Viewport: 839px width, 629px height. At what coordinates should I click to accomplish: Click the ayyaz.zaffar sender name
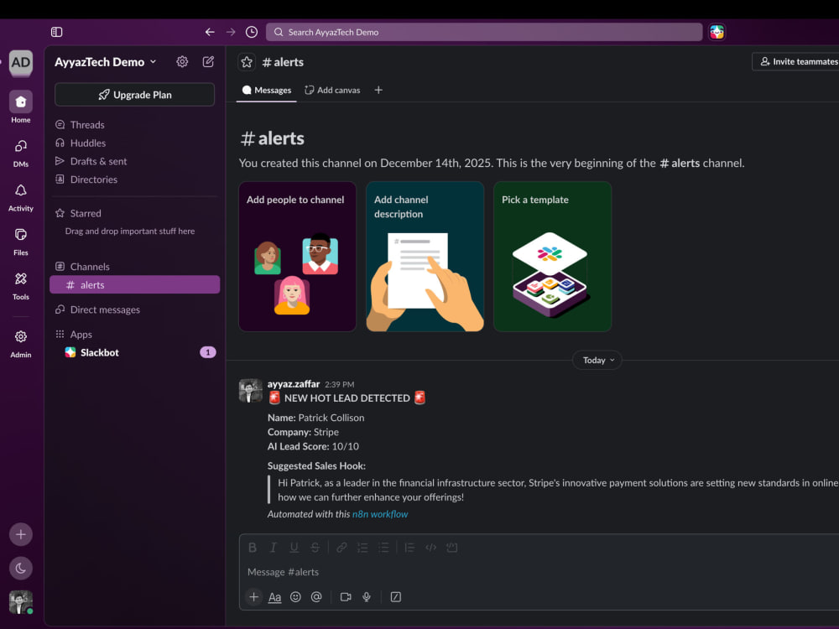[x=293, y=384]
